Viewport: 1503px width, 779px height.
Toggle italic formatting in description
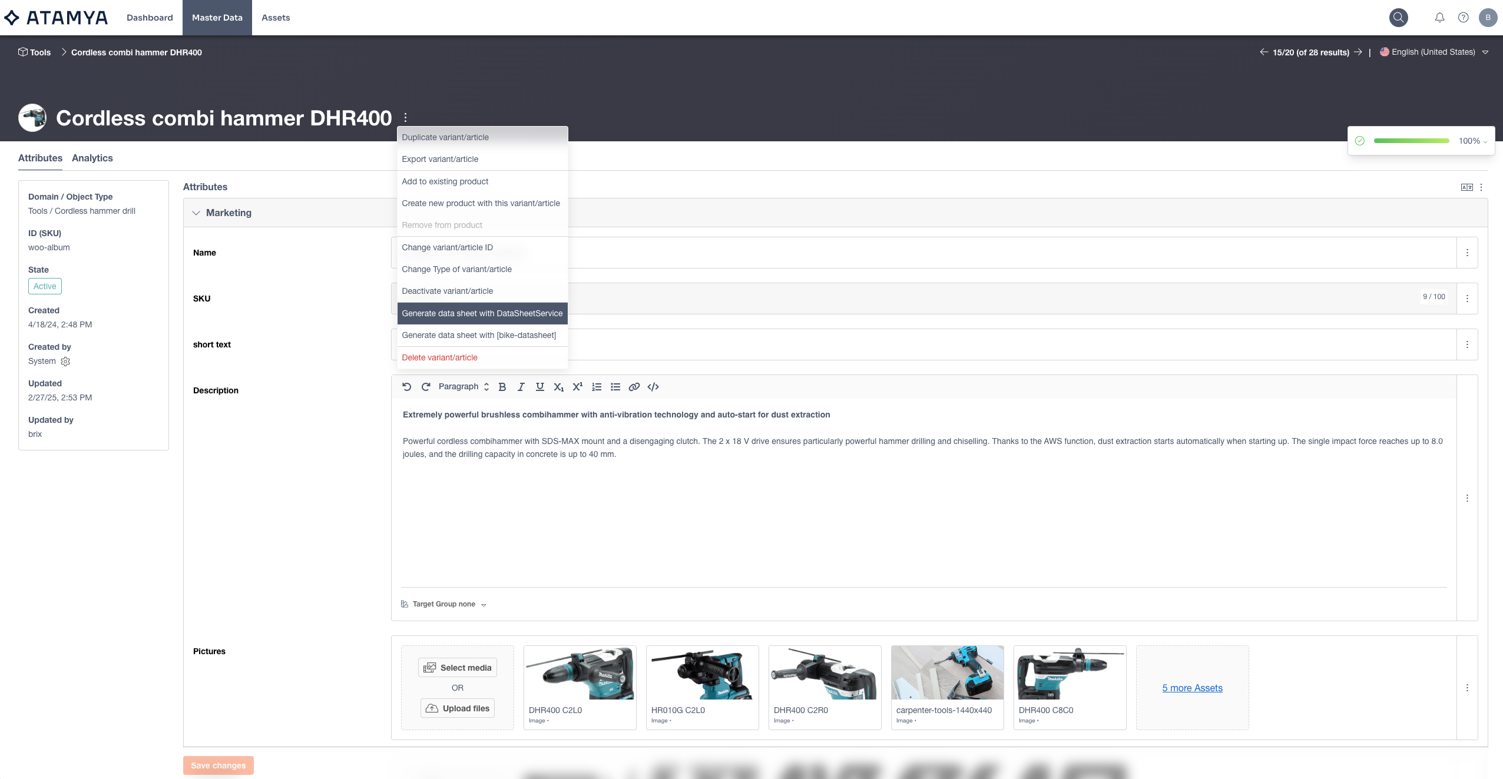(x=521, y=387)
